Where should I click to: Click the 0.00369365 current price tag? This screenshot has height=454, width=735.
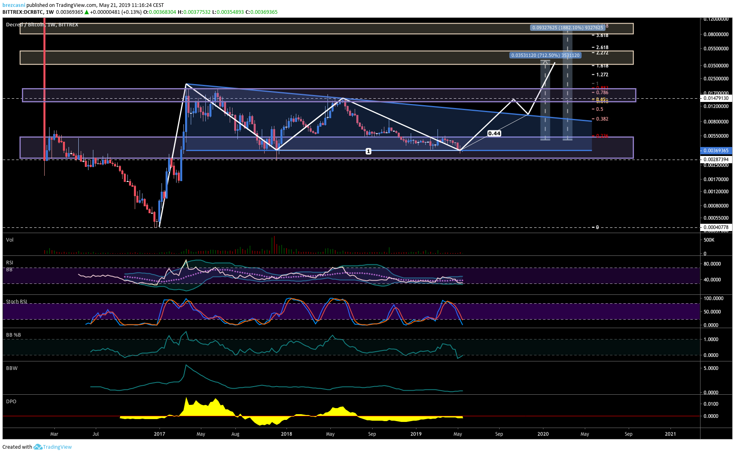[716, 150]
